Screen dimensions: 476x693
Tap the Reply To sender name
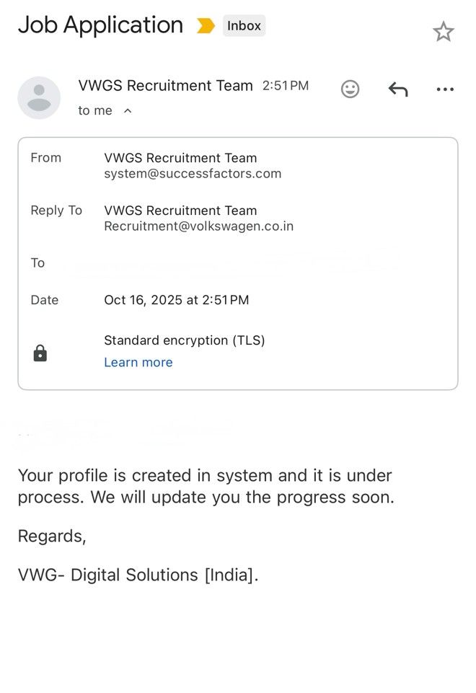click(180, 211)
